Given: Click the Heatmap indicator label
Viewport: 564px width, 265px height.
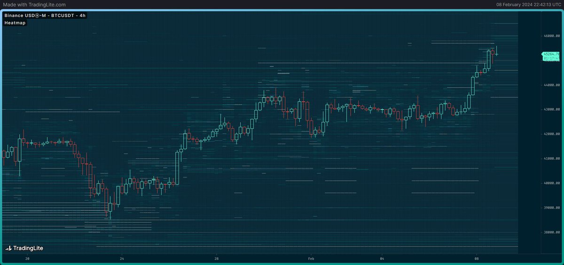Looking at the screenshot, I should [15, 23].
